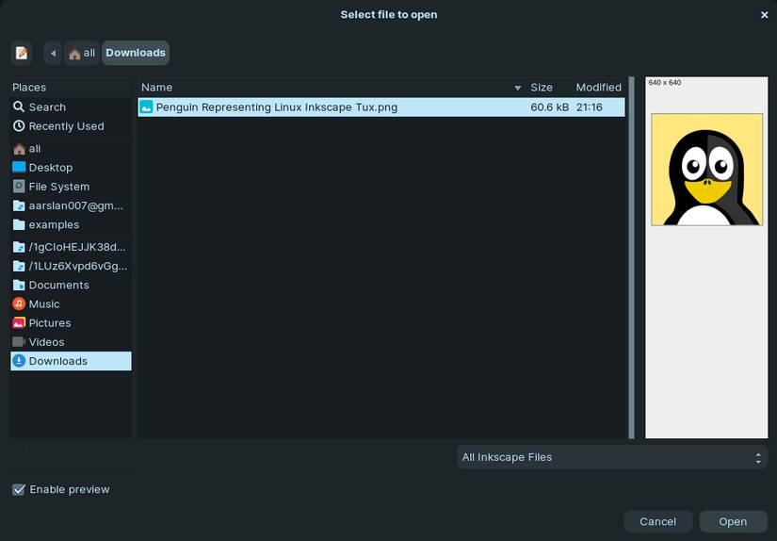The height and width of the screenshot is (541, 777).
Task: Close the Select file to open dialog
Action: click(764, 15)
